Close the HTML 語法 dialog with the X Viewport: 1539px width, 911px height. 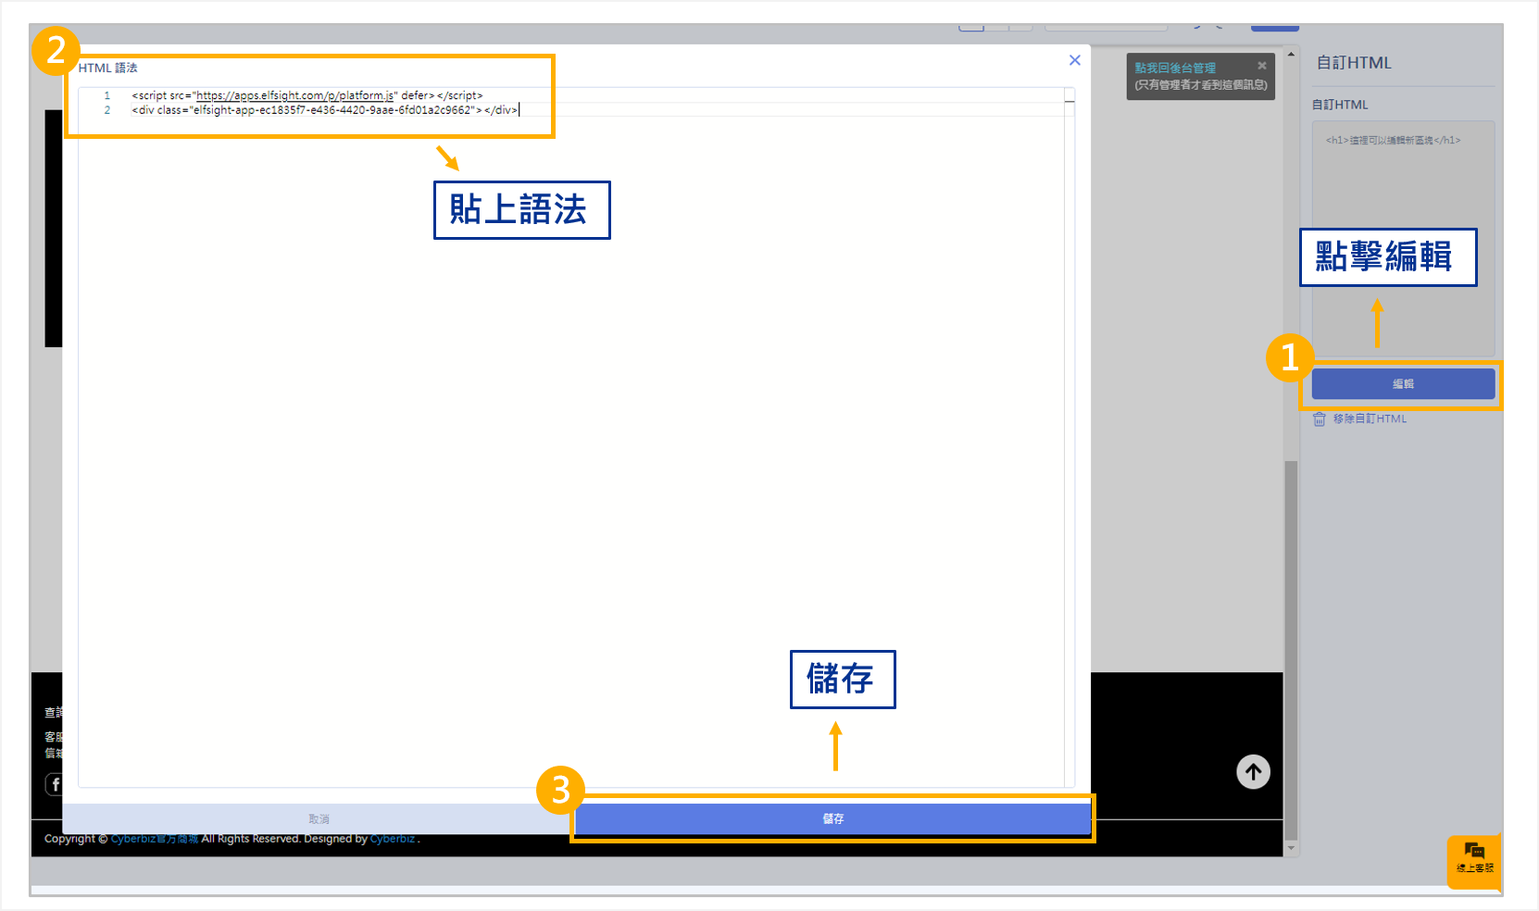[x=1074, y=59]
